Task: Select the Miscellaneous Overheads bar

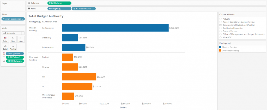Action: pos(68,96)
